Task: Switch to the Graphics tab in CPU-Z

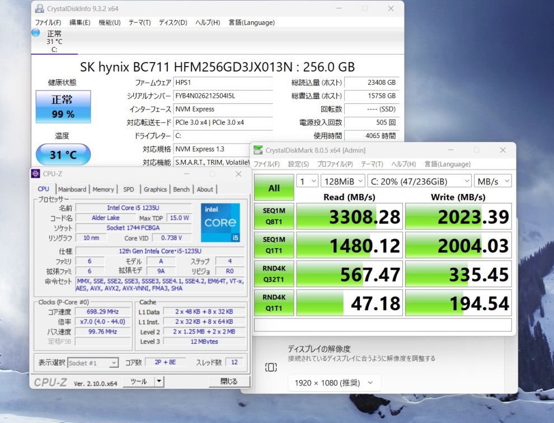Action: (x=155, y=189)
